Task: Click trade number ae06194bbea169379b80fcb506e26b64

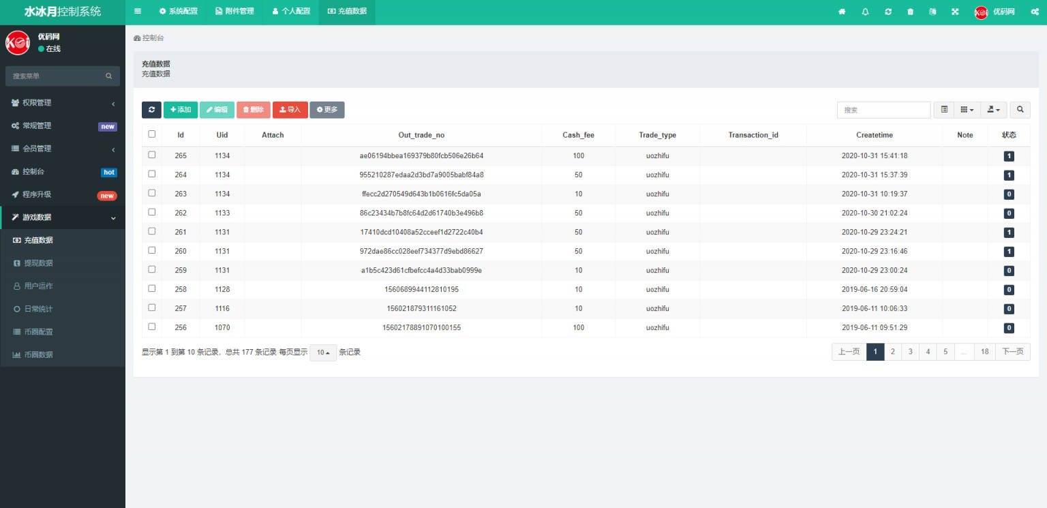Action: click(421, 155)
